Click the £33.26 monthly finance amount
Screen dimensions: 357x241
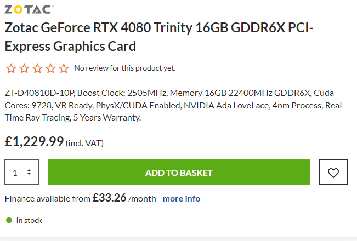[x=109, y=198]
